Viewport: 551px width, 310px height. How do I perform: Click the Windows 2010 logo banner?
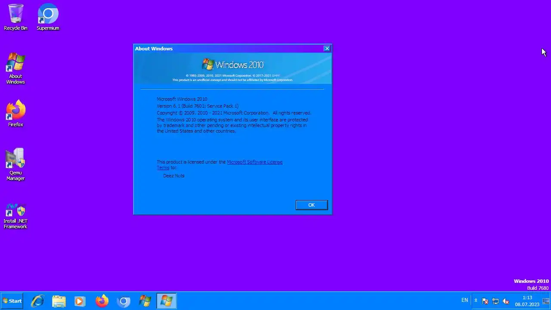click(x=232, y=68)
